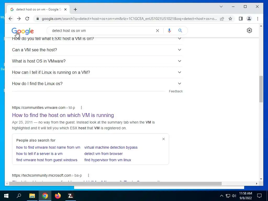This screenshot has width=268, height=201.
Task: Click the vertical scrollbar thumb
Action: (x=261, y=89)
